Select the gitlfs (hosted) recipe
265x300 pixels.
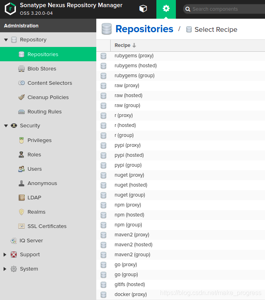(x=181, y=284)
